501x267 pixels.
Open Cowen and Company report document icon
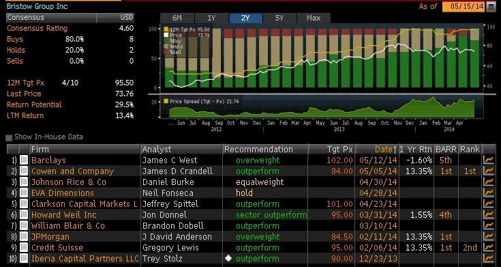[24, 171]
